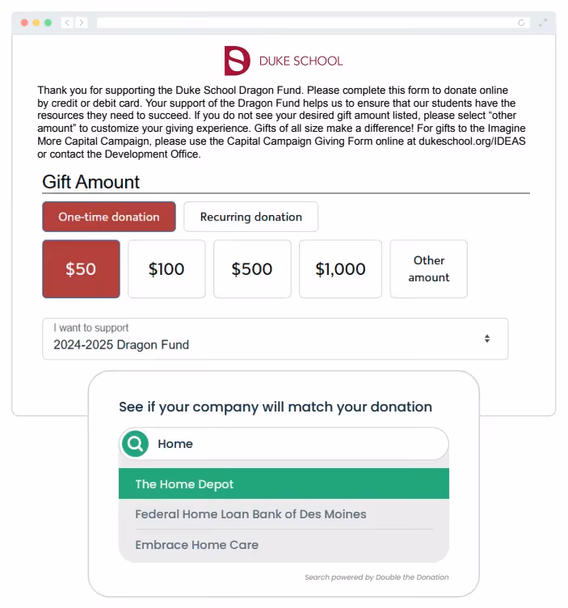
Task: Choose the $50 gift amount
Action: tap(81, 269)
